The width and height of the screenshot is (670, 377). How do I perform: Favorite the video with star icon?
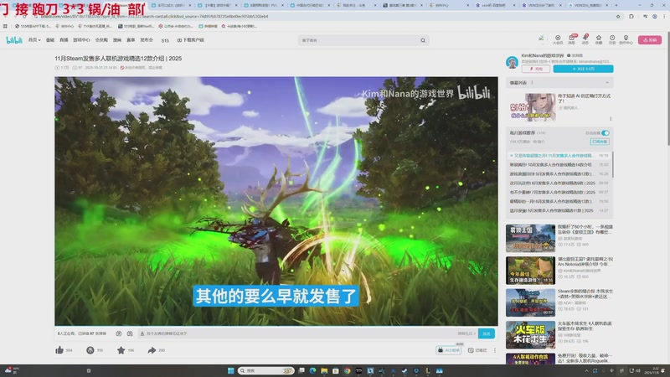tap(121, 350)
